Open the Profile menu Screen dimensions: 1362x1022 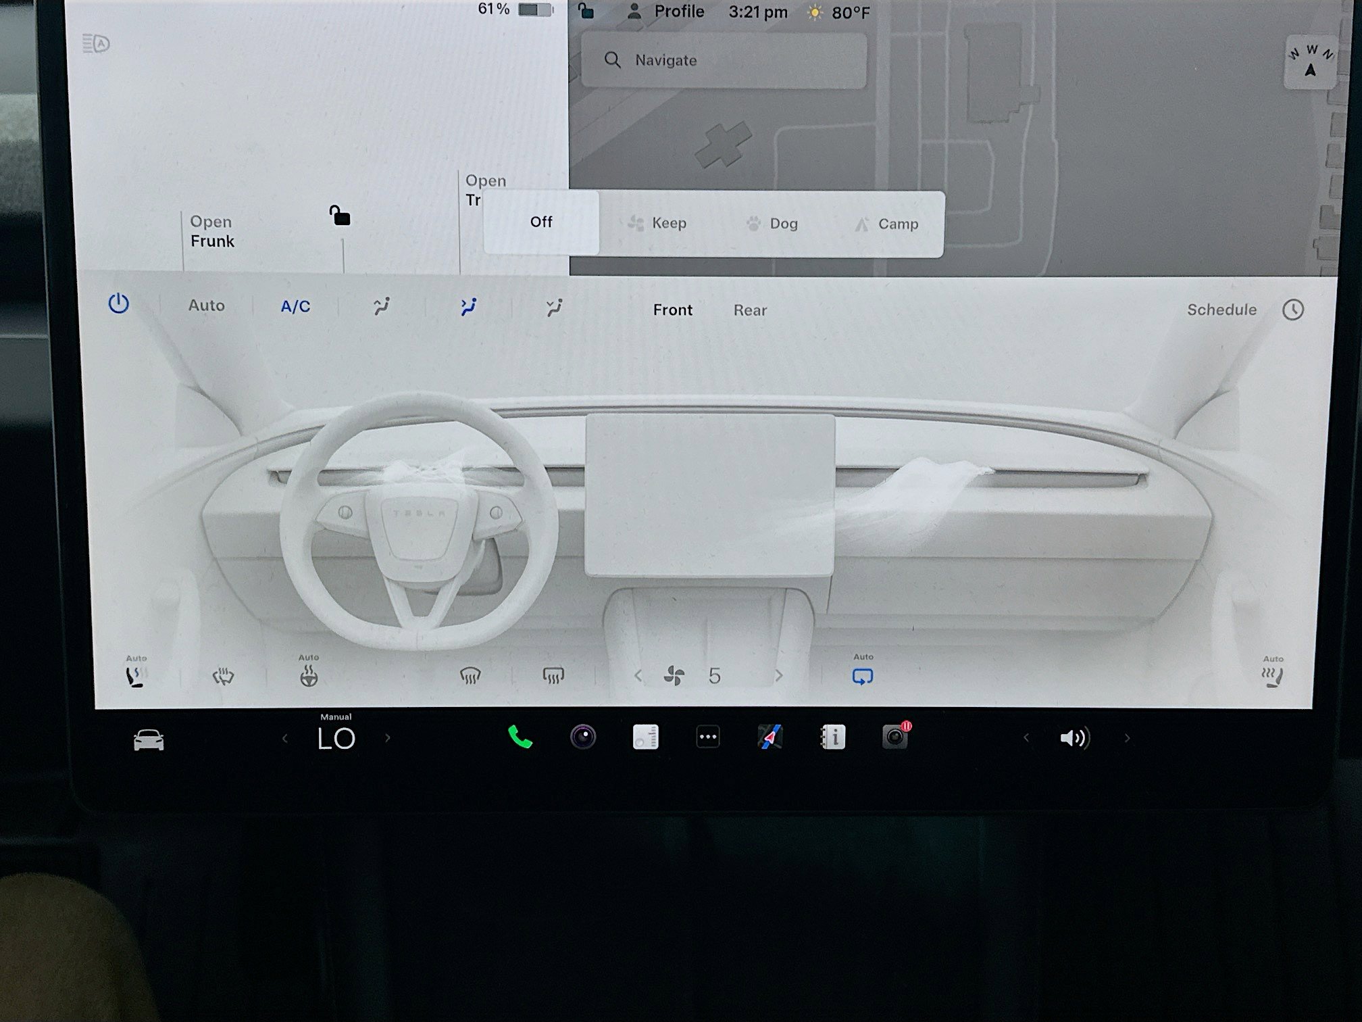pos(678,11)
